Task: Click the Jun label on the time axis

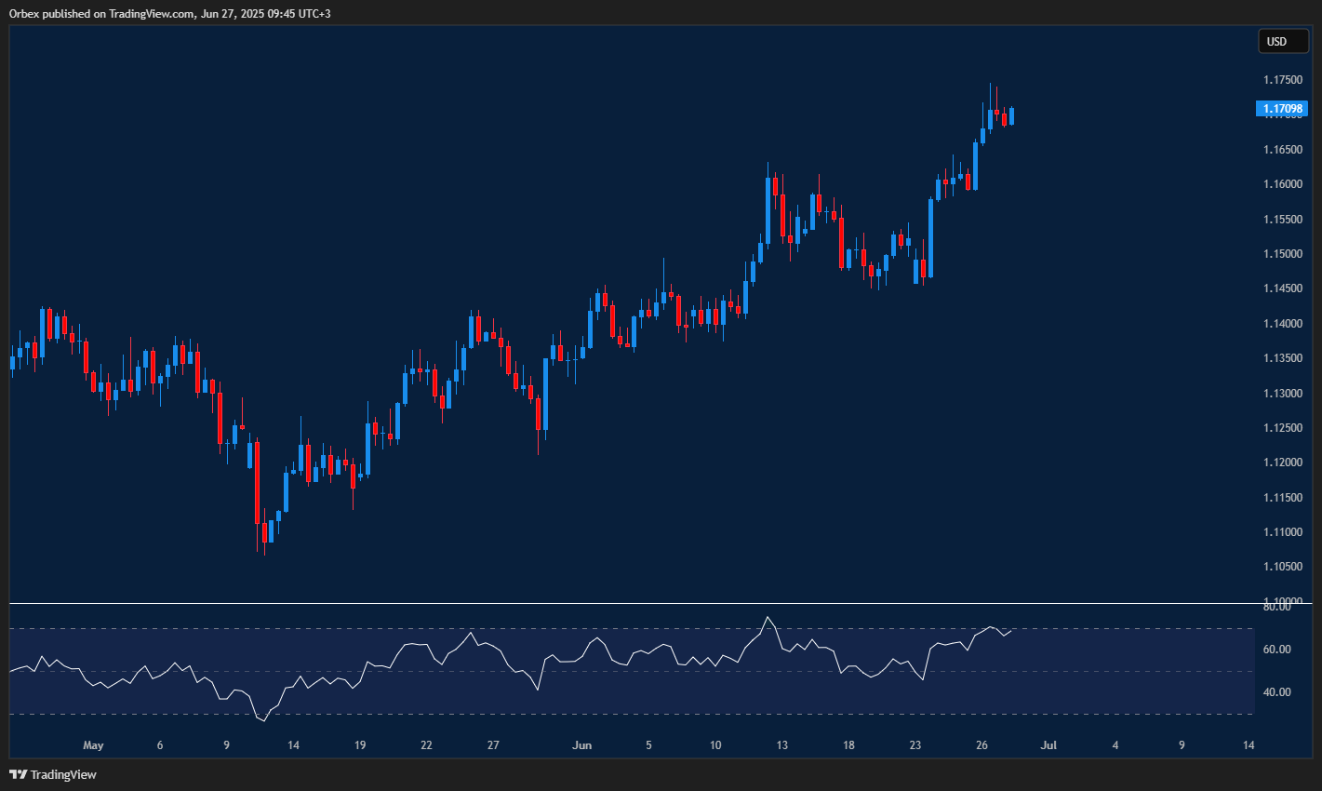Action: [x=582, y=745]
